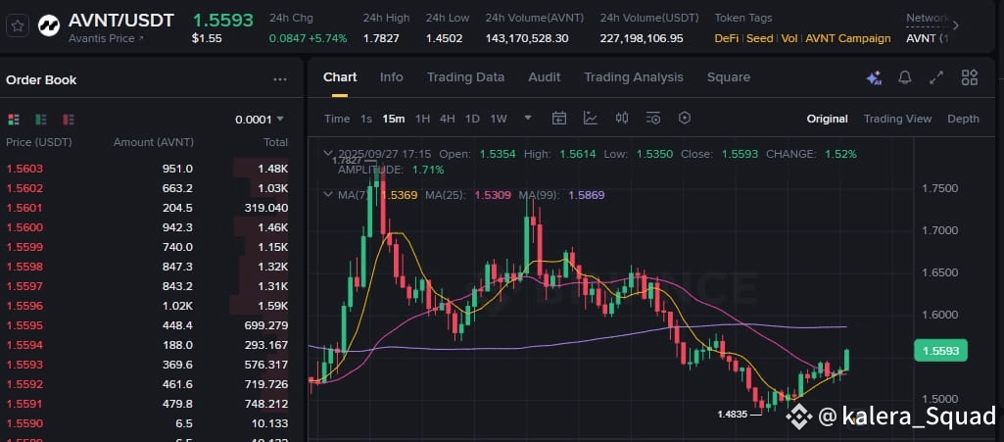This screenshot has height=442, width=1004.
Task: Open the AI sparkle assistant icon
Action: pos(874,78)
